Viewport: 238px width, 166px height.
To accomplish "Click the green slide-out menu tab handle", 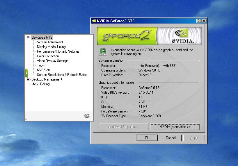I will point(27,73).
